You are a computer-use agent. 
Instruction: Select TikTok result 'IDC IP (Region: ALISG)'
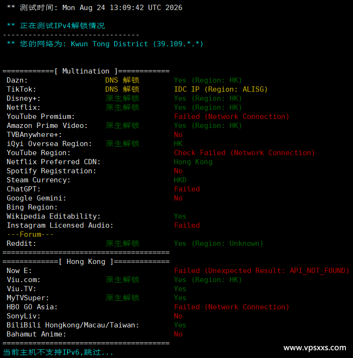point(221,89)
